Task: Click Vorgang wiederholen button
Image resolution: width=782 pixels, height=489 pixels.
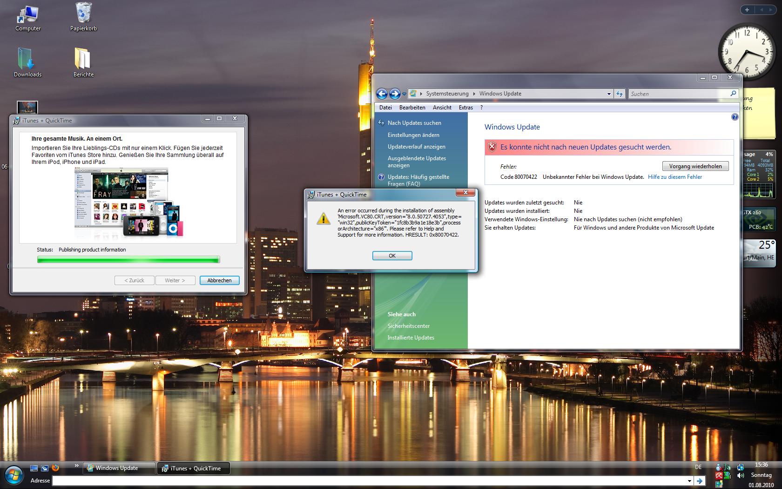Action: [x=695, y=166]
